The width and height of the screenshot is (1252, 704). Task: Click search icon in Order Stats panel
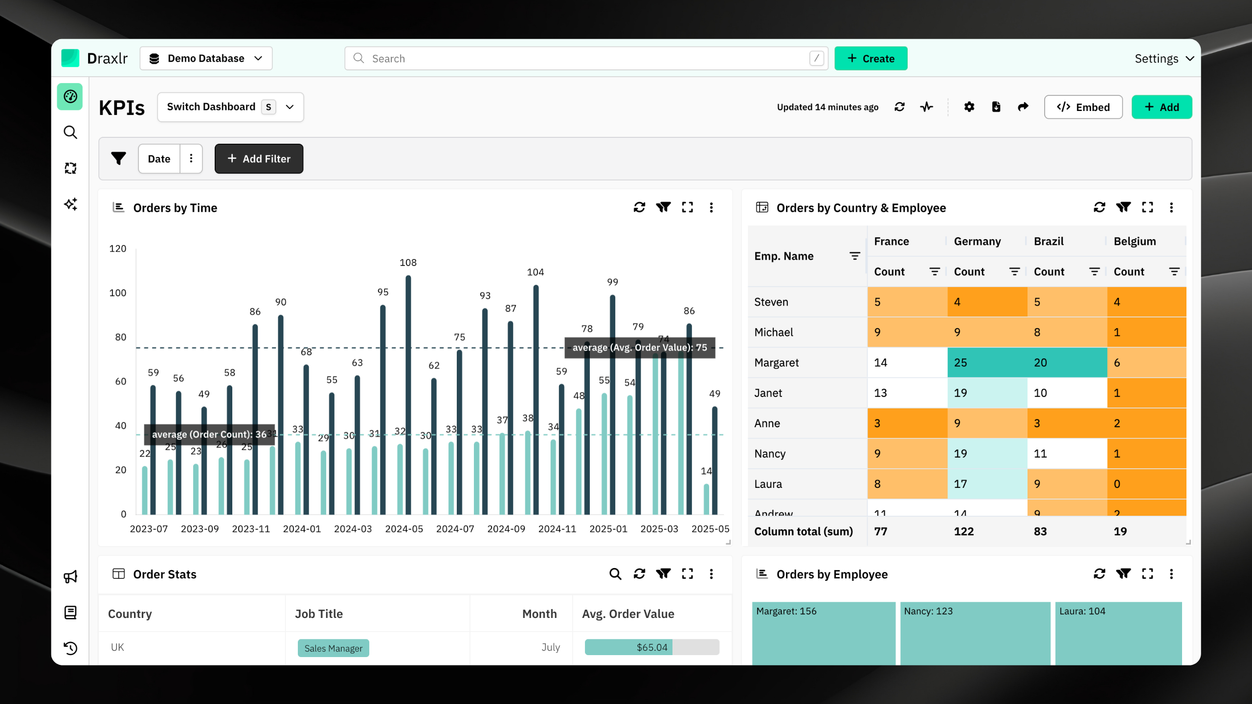[x=615, y=574]
